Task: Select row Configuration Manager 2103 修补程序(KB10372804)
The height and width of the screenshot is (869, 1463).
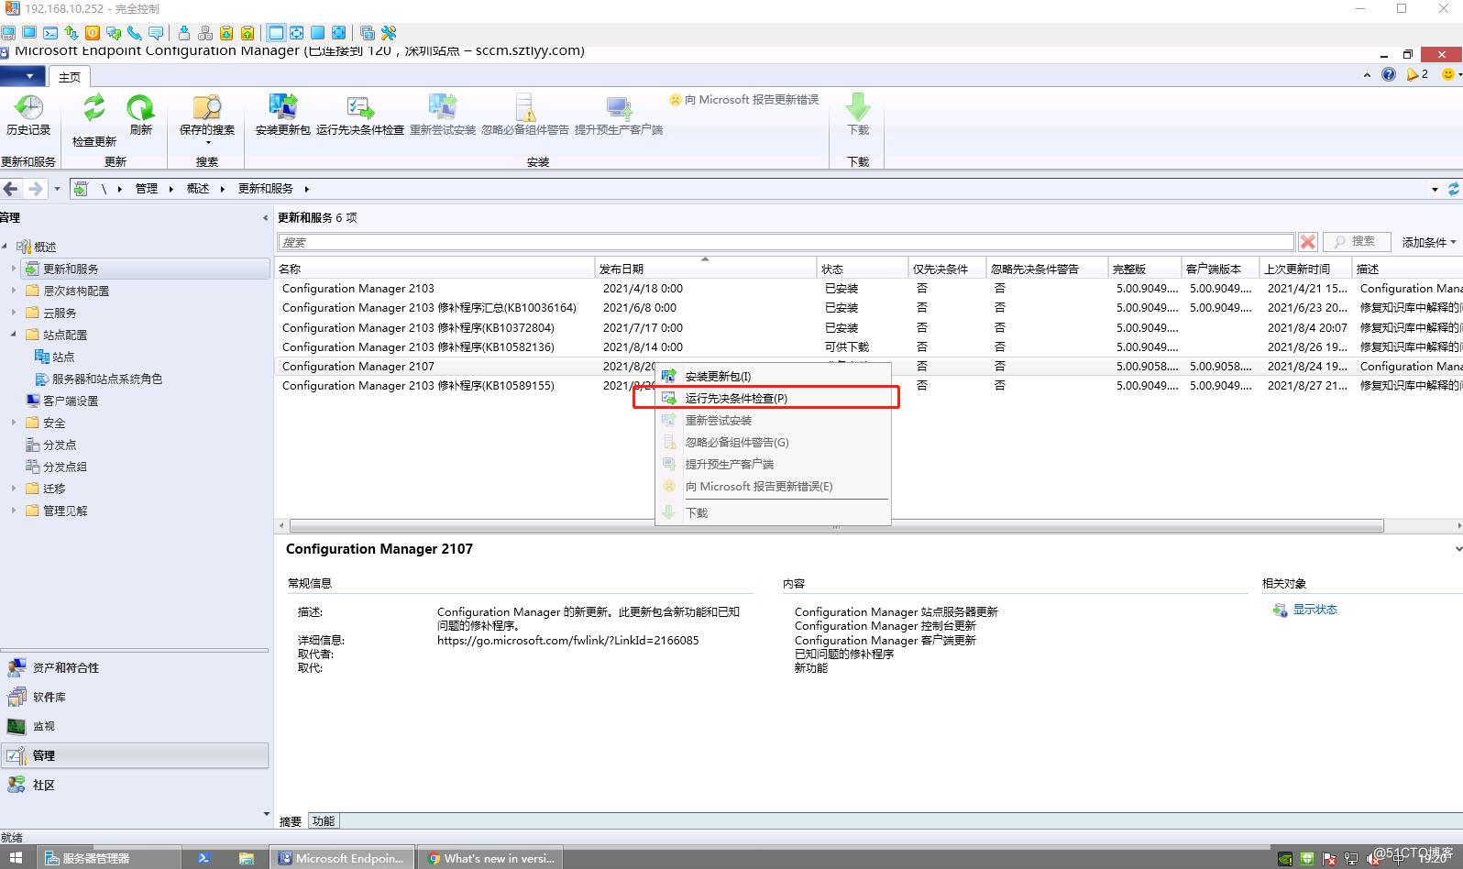Action: (x=867, y=327)
